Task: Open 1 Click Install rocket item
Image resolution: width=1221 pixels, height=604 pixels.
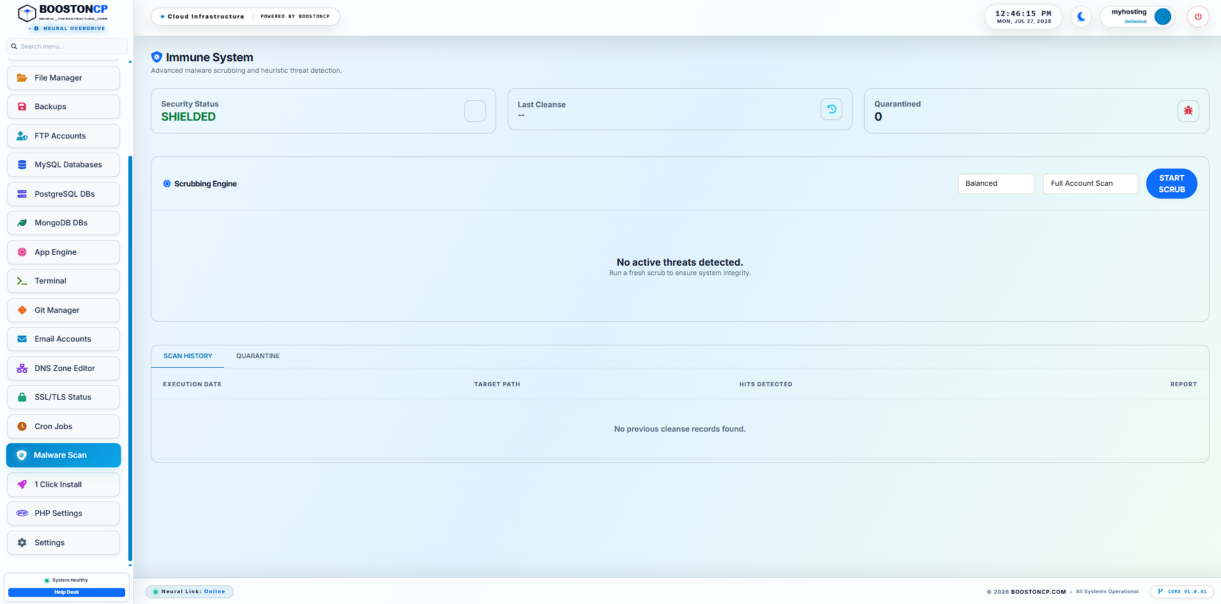Action: (63, 485)
